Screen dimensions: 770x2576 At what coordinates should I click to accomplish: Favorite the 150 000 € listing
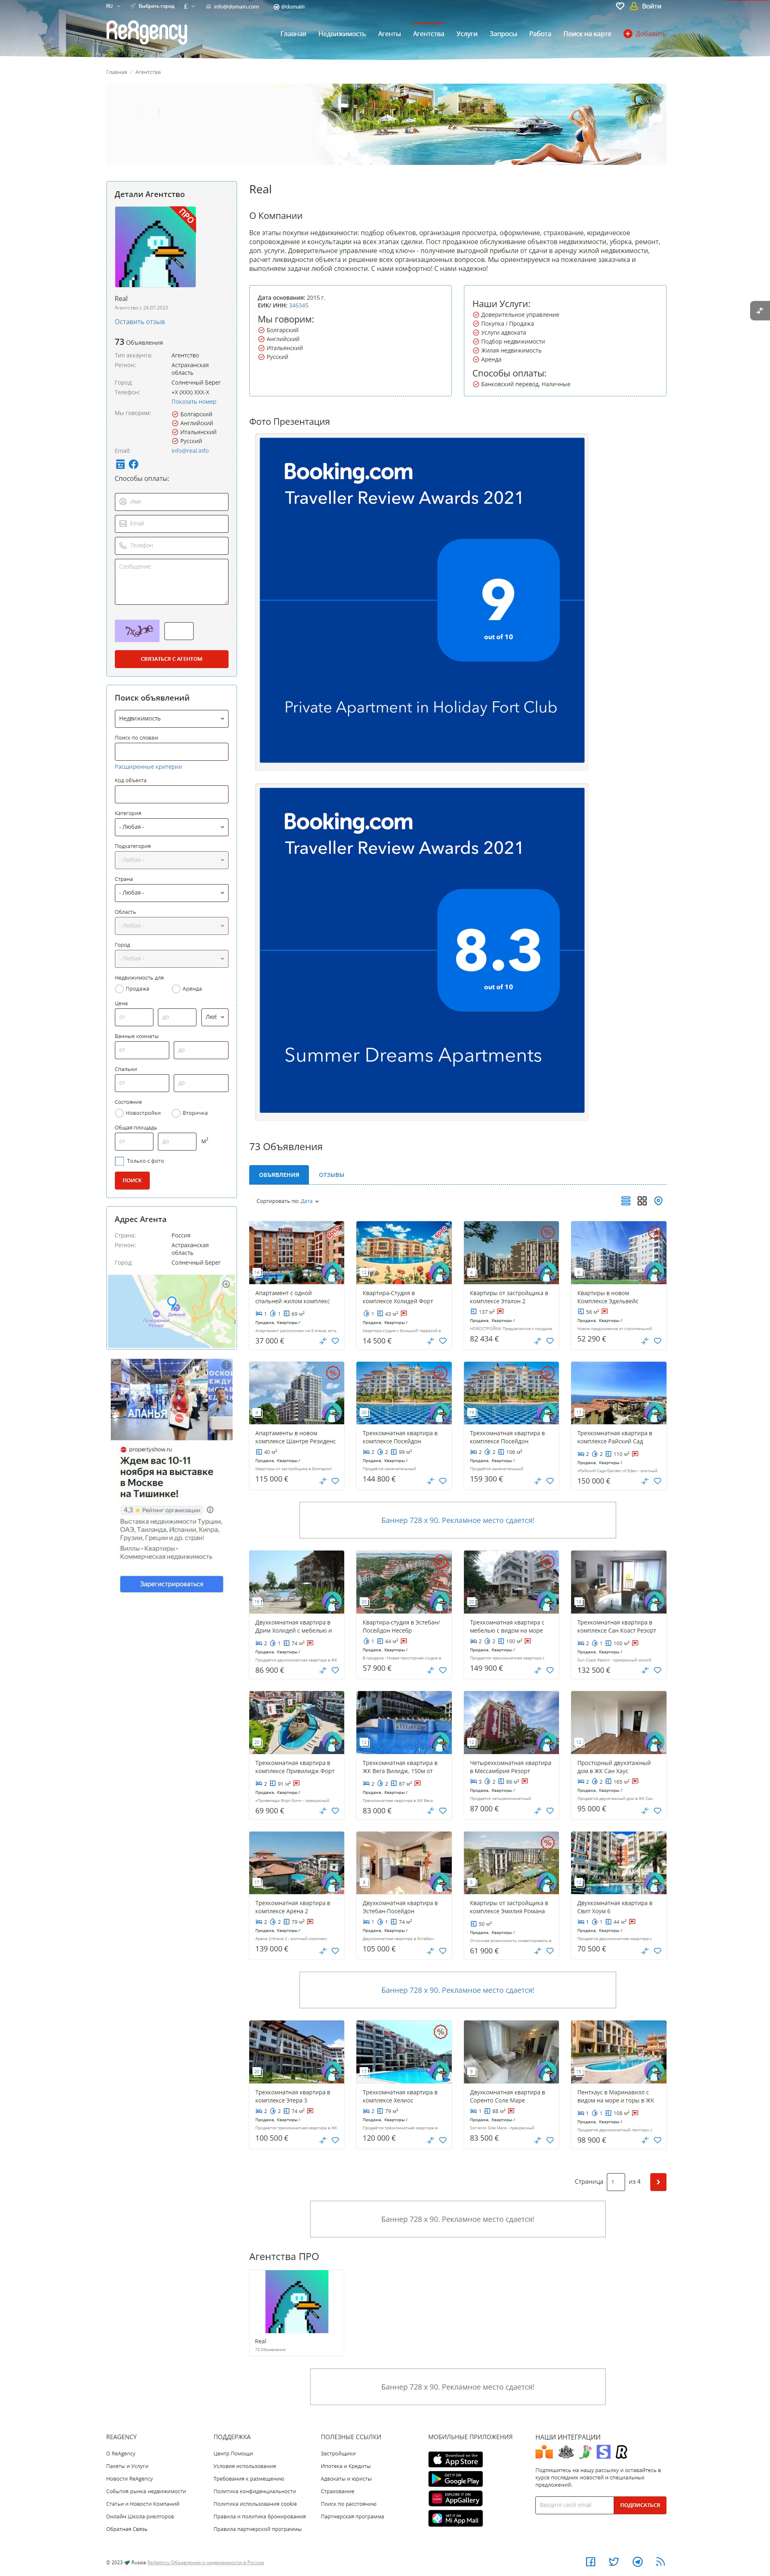(657, 1481)
